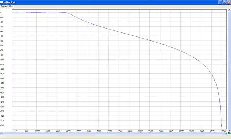231x139 pixels.
Task: Open the Octave menu
Action: (x=4, y=6)
